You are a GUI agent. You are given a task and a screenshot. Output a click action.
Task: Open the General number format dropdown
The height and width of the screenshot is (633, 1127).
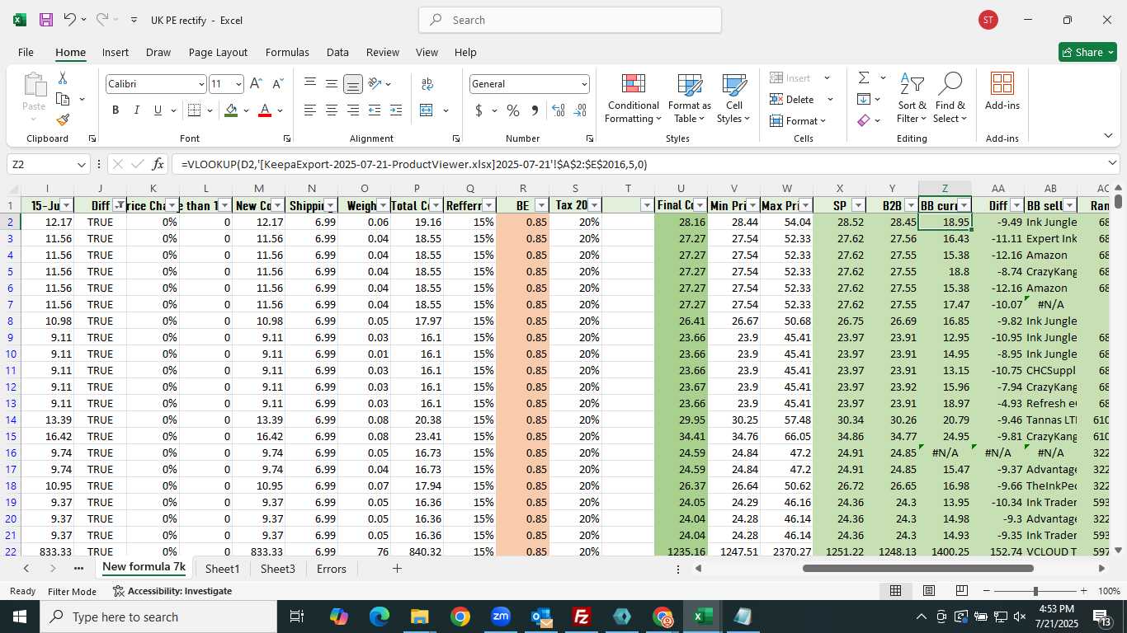coord(584,84)
